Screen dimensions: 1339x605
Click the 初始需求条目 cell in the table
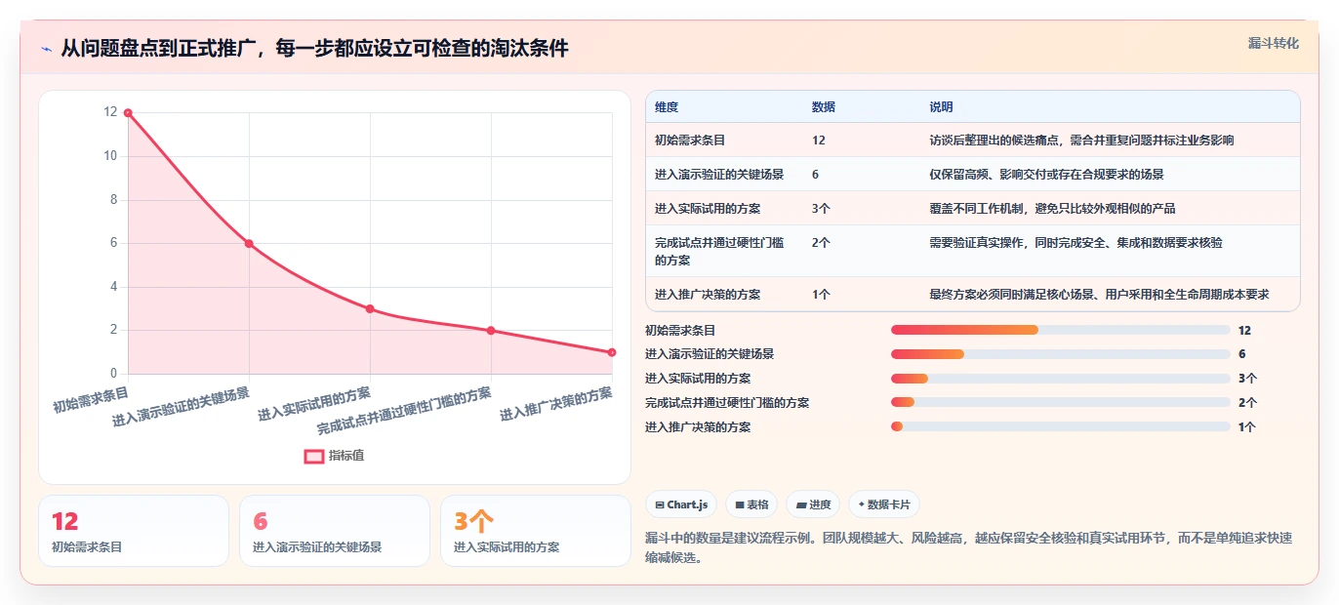pyautogui.click(x=690, y=141)
